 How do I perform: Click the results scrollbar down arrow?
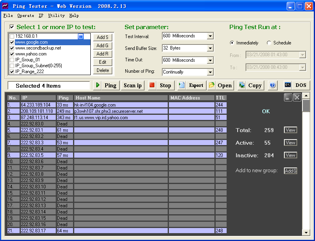306,232
